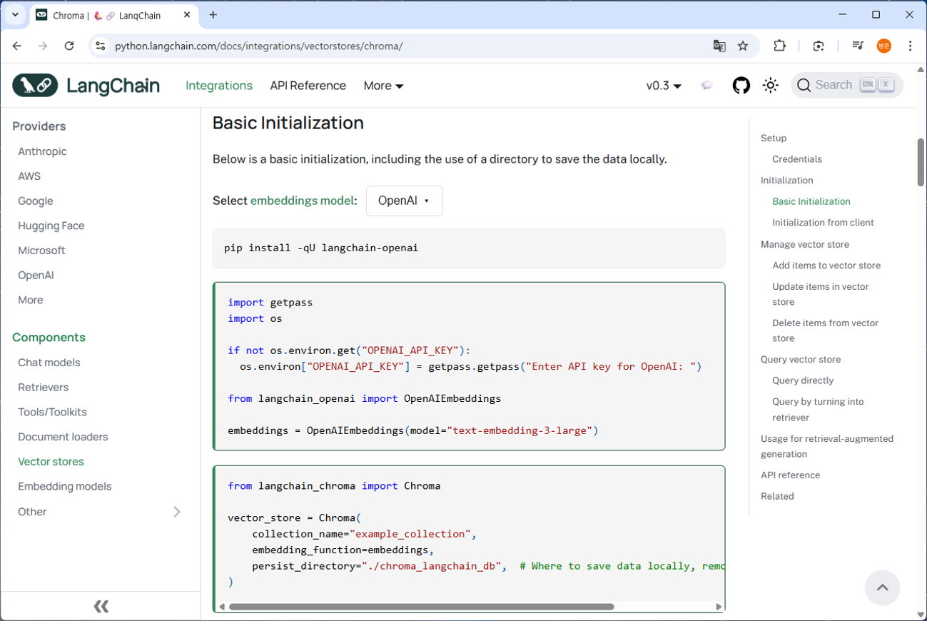
Task: Open the Chrome three-dot menu
Action: point(910,46)
